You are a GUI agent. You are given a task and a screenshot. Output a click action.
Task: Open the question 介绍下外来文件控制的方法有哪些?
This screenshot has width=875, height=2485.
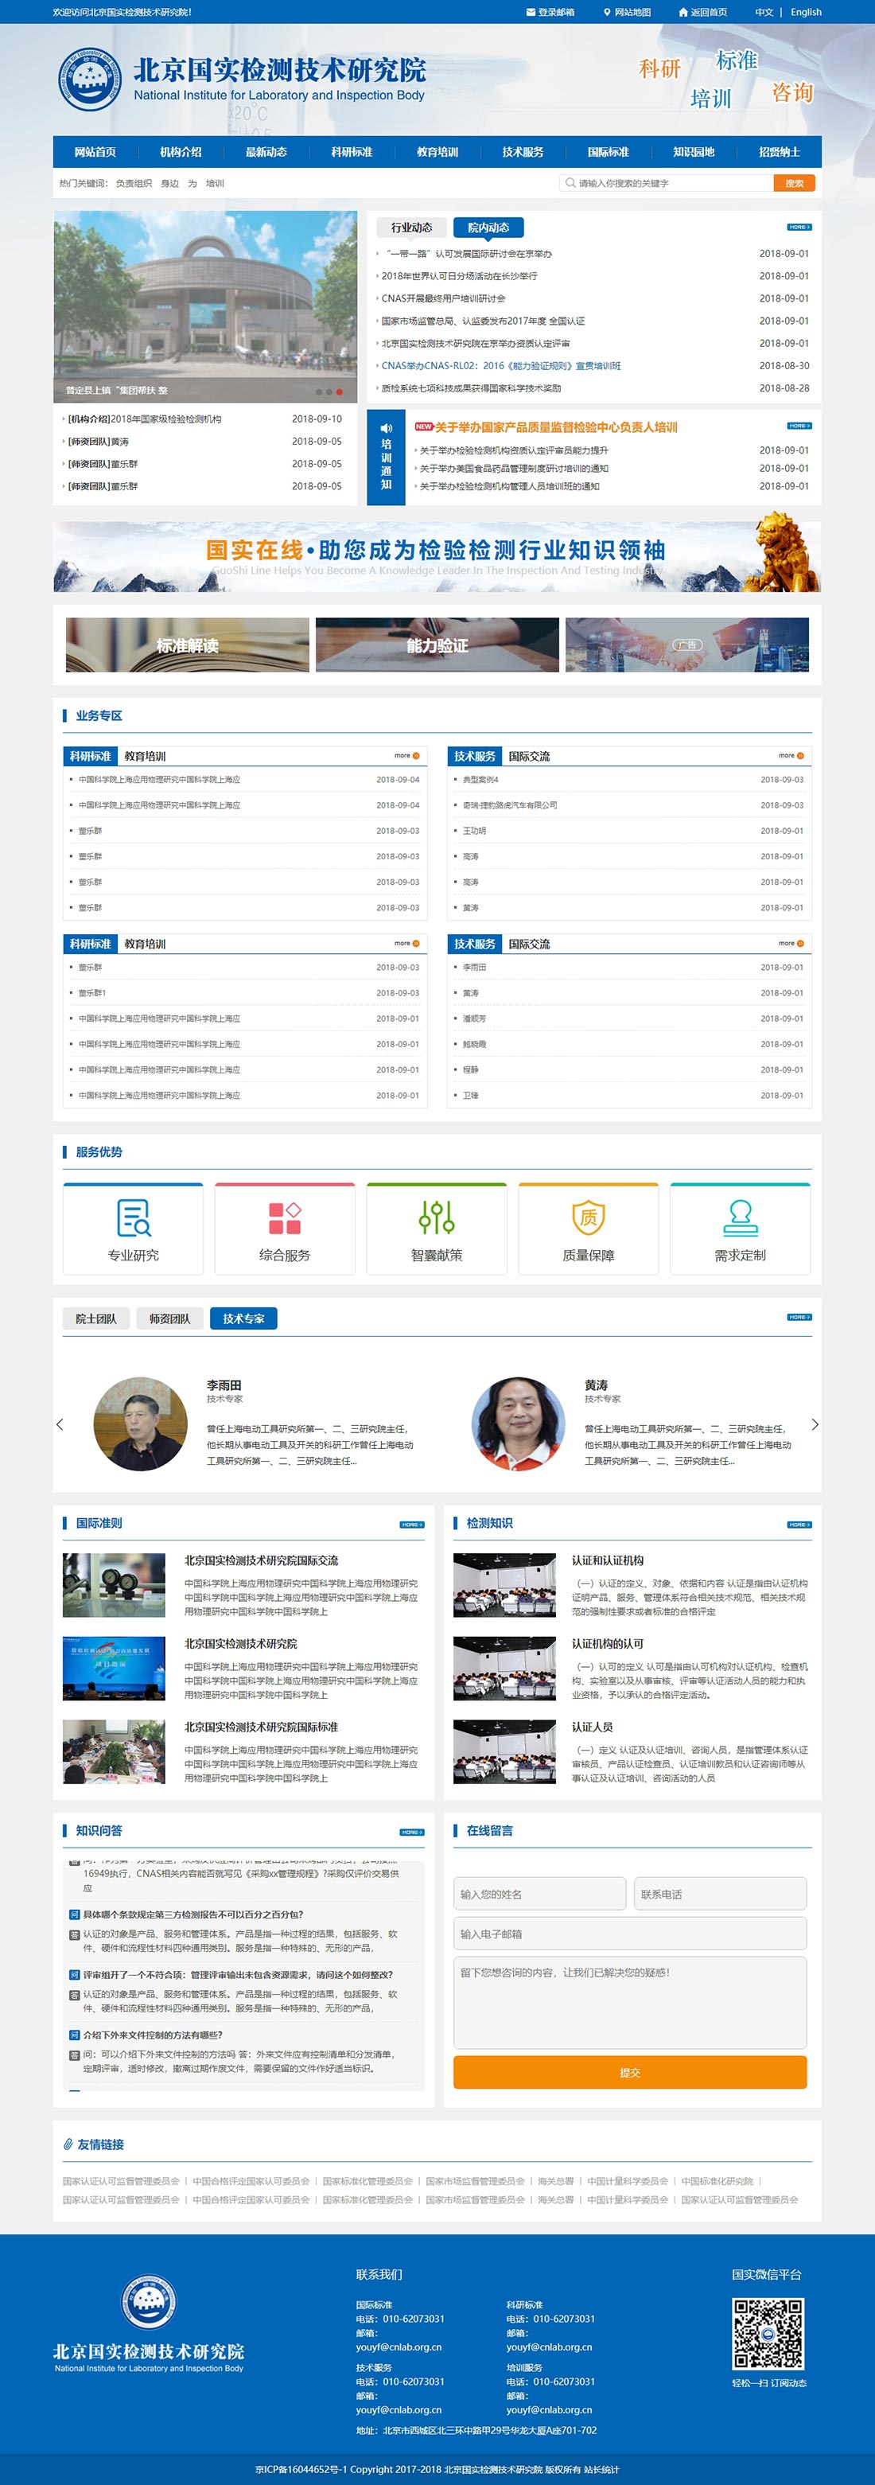pyautogui.click(x=153, y=2035)
